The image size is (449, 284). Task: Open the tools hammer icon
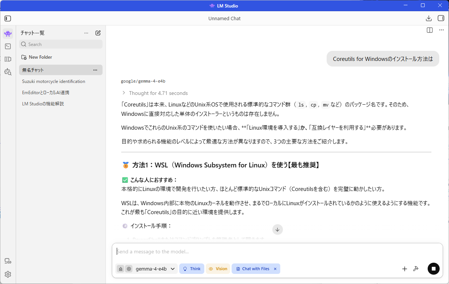click(415, 269)
